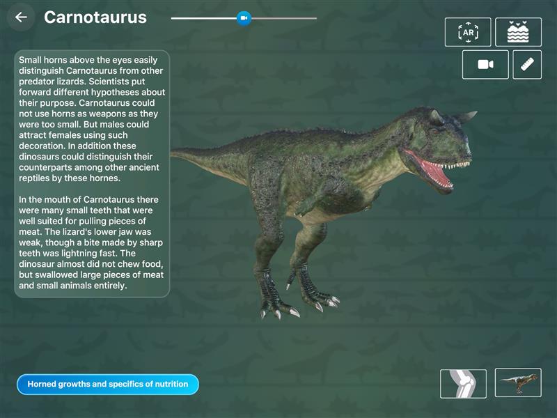Screen dimensions: 557x418
Task: Click the paragraph starting 'In the mouth of Carnotaurus'
Action: pos(91,242)
